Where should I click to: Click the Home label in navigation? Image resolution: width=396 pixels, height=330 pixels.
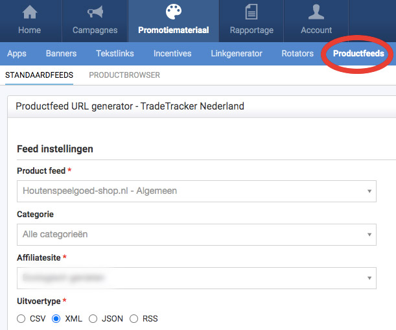(x=30, y=30)
